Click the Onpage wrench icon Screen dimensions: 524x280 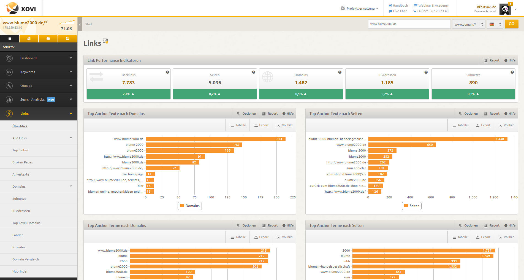click(x=9, y=86)
